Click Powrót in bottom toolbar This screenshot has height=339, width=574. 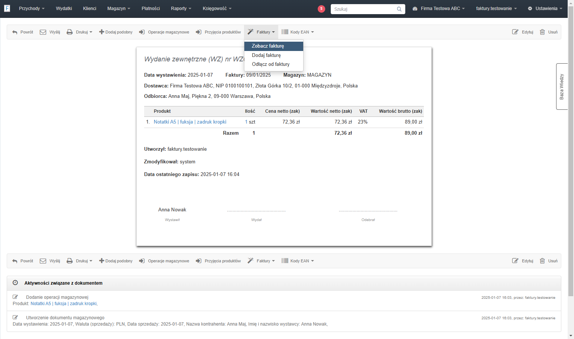point(23,261)
